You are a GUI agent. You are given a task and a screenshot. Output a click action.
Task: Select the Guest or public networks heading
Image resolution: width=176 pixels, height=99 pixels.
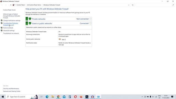pyautogui.click(x=42, y=23)
